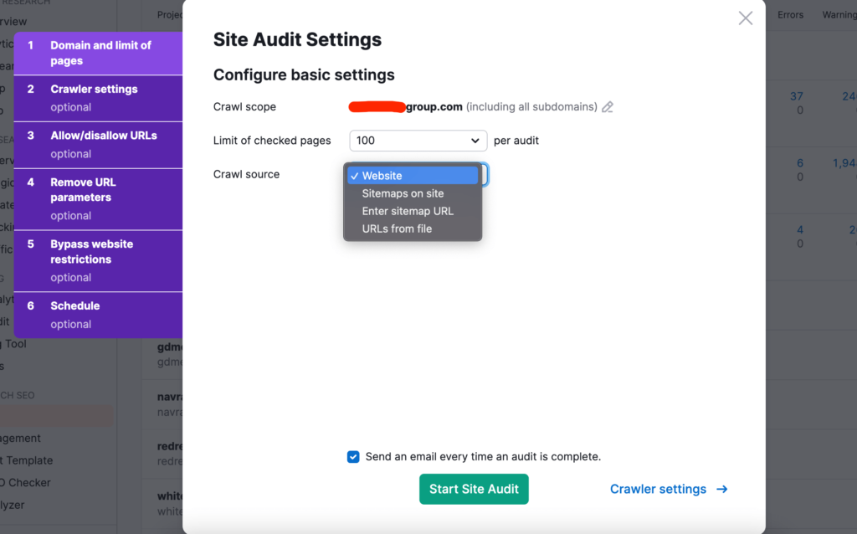Screen dimensions: 857x534
Task: Go to Crawler settings link
Action: [658, 489]
